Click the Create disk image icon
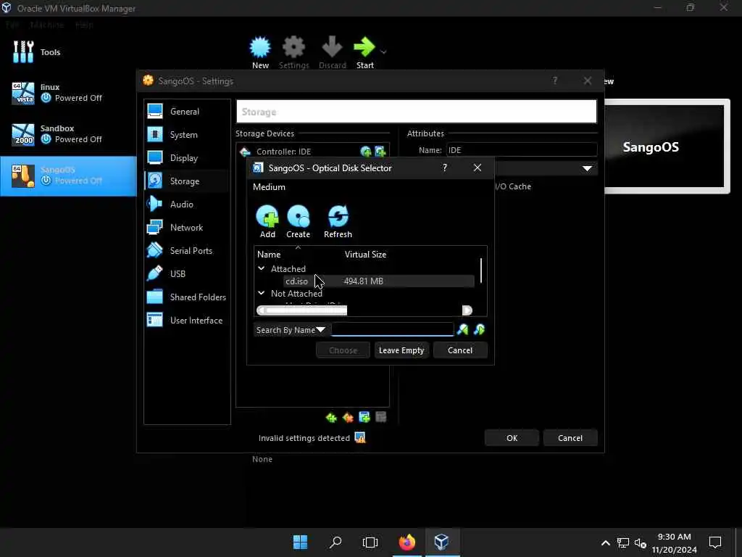 coord(298,216)
